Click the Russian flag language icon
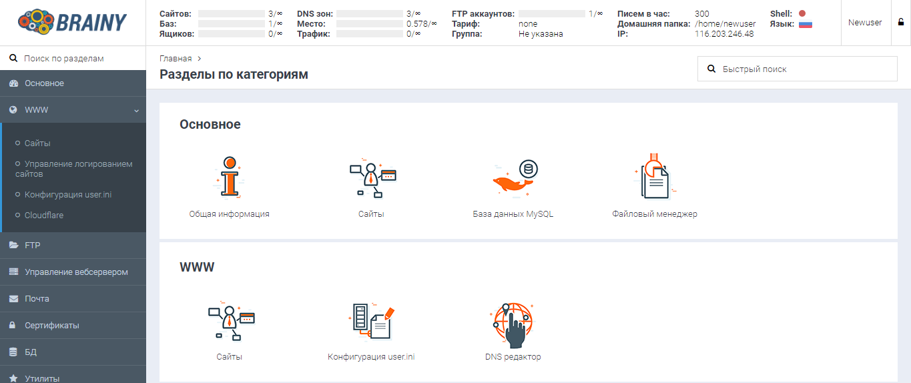This screenshot has width=911, height=383. 805,24
